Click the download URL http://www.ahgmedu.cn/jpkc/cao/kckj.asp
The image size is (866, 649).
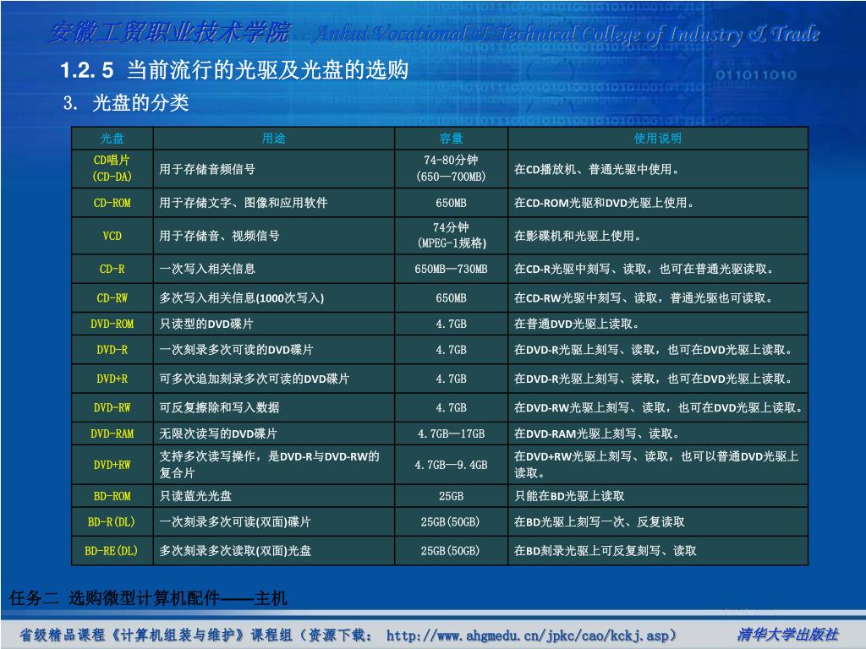pyautogui.click(x=528, y=635)
